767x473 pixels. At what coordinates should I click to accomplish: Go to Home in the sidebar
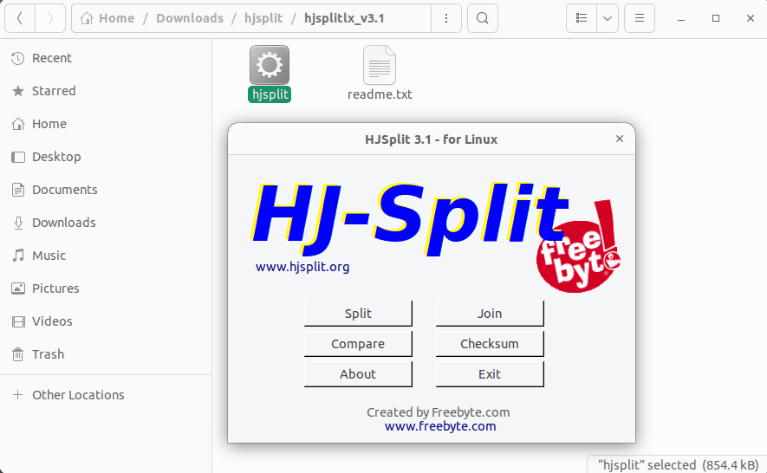[x=106, y=124]
